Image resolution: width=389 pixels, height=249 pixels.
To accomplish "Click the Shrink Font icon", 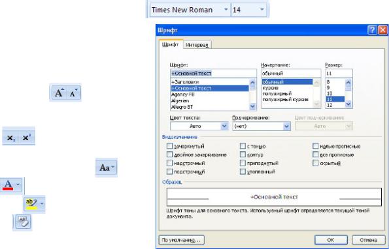I will pos(74,93).
